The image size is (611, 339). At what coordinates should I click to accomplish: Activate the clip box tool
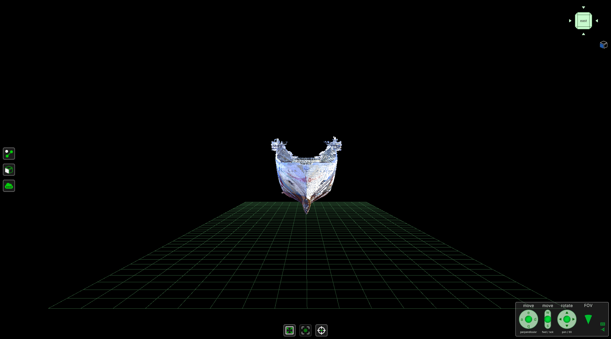tap(9, 170)
